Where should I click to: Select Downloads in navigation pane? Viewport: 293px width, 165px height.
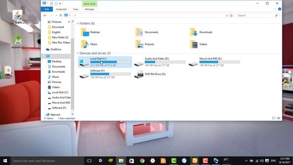pyautogui.click(x=58, y=72)
